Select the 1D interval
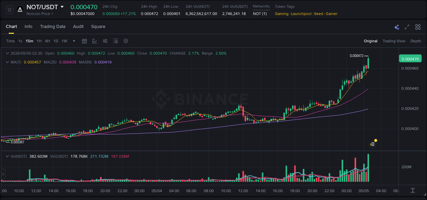 (56, 41)
